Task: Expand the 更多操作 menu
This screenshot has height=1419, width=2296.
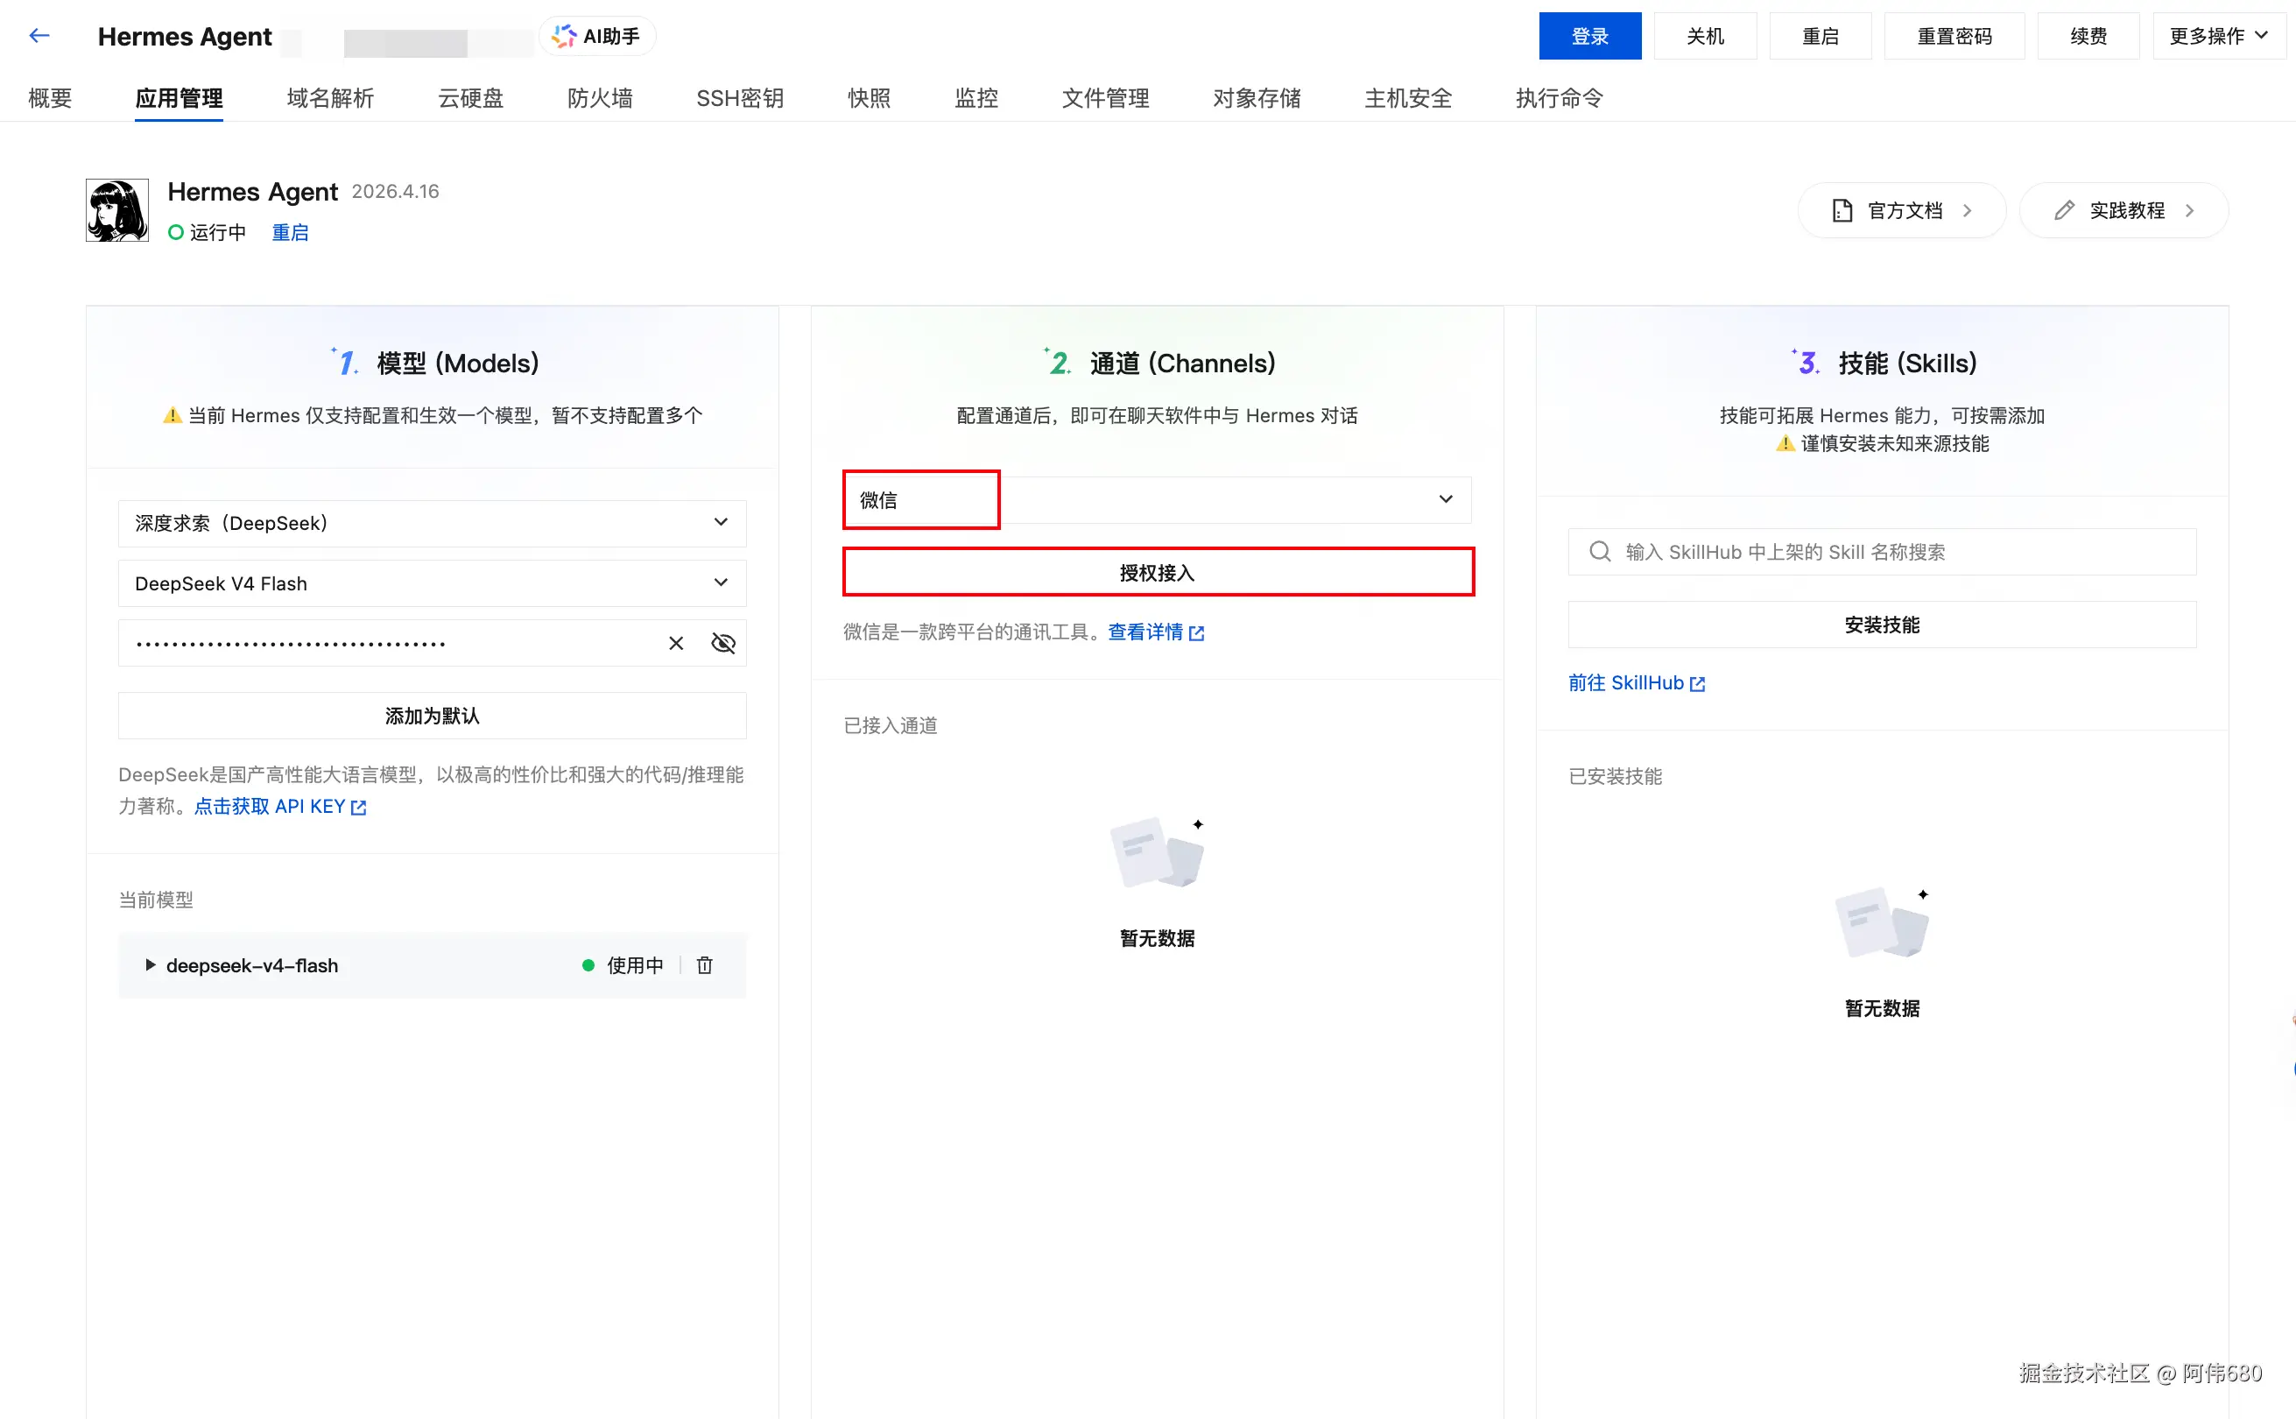Action: (2218, 36)
